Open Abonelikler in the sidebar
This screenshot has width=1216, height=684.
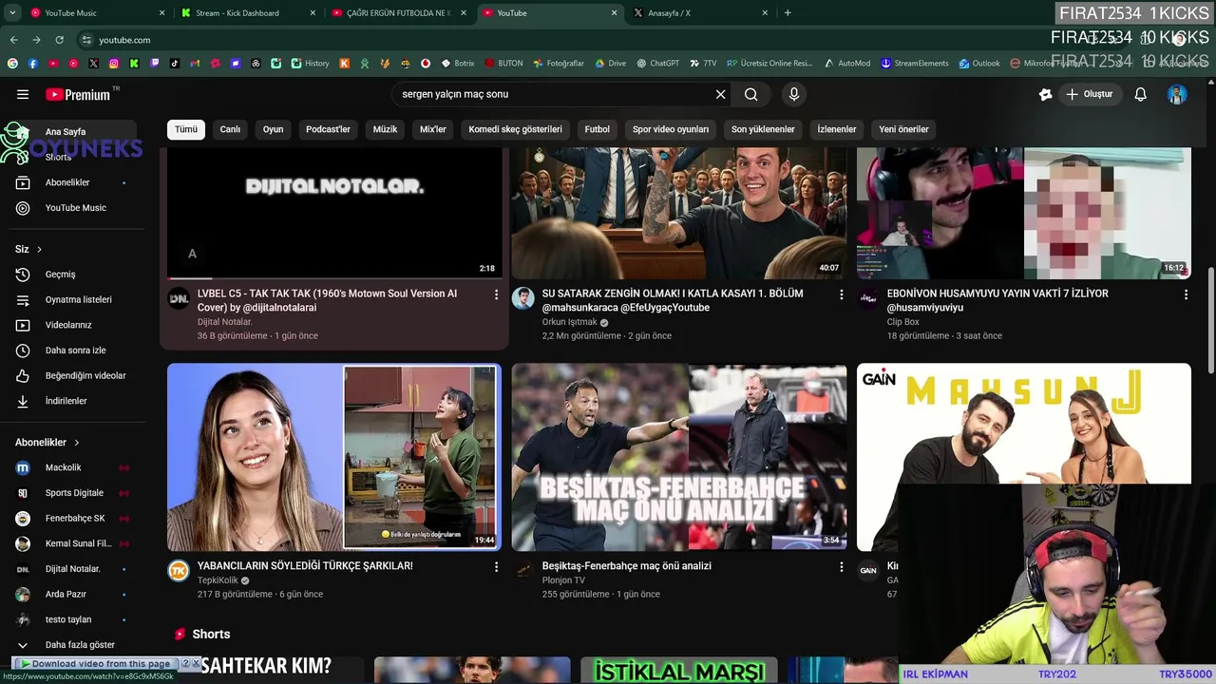(72, 182)
